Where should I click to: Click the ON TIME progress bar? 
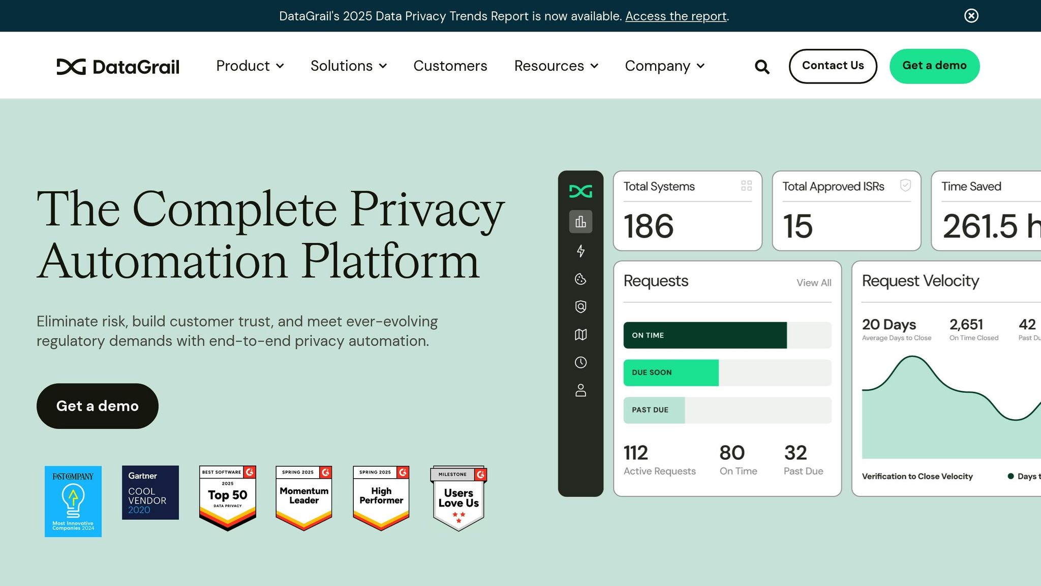point(727,335)
